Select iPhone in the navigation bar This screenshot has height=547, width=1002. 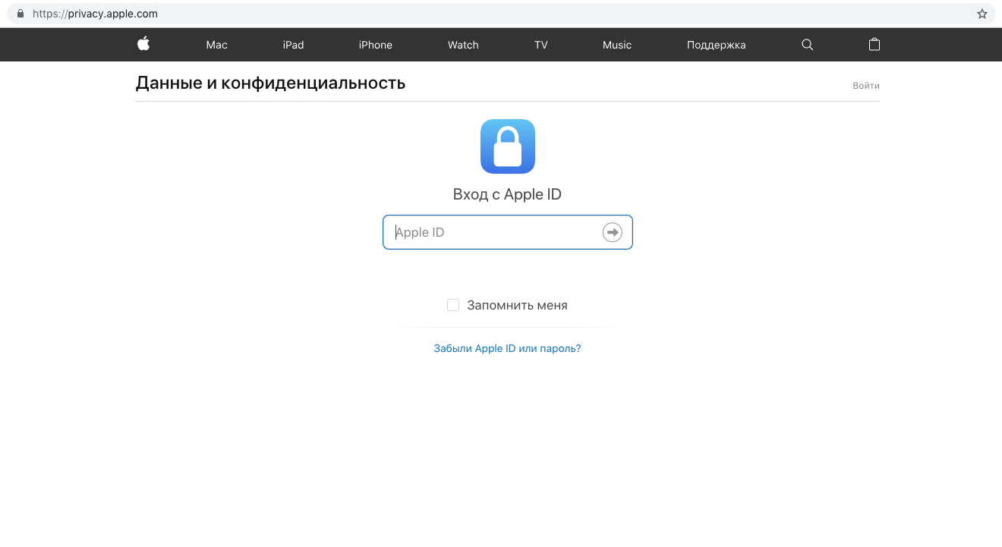click(x=376, y=45)
